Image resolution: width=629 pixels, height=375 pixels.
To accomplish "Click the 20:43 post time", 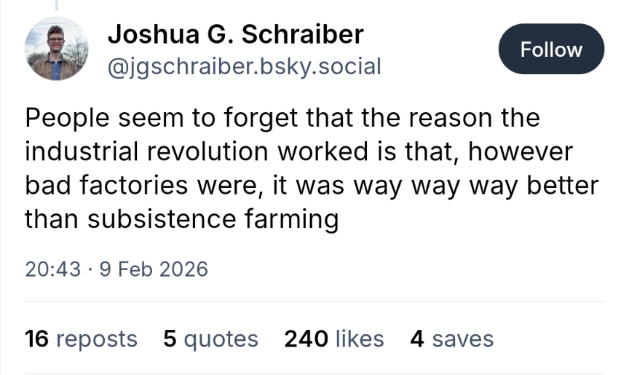I will 52,269.
